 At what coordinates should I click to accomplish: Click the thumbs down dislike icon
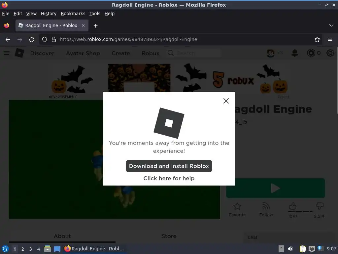[320, 206]
